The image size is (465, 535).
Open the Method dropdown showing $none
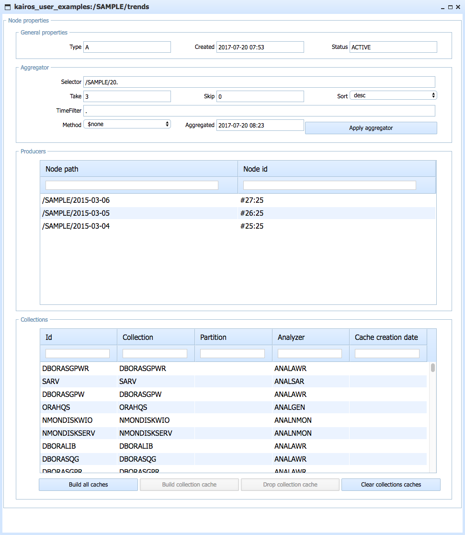point(127,124)
